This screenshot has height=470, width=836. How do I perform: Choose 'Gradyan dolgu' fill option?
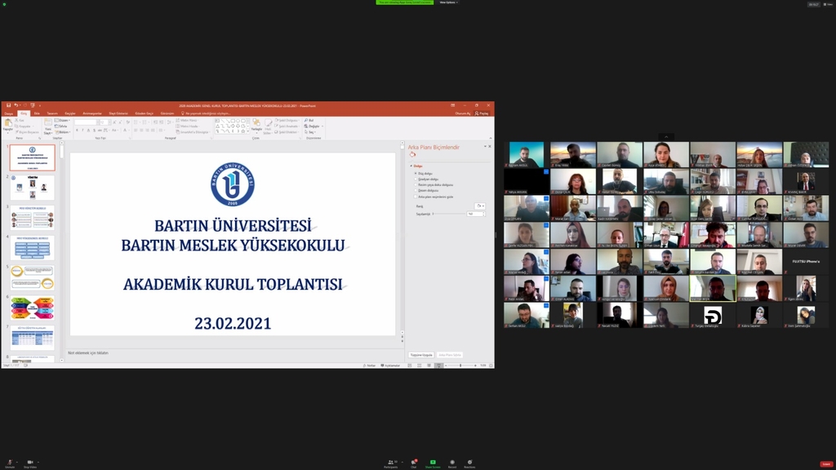[416, 179]
